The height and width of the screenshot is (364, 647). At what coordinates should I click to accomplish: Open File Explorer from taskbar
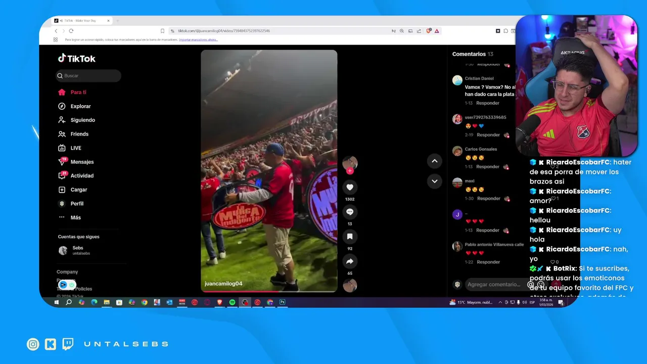107,302
